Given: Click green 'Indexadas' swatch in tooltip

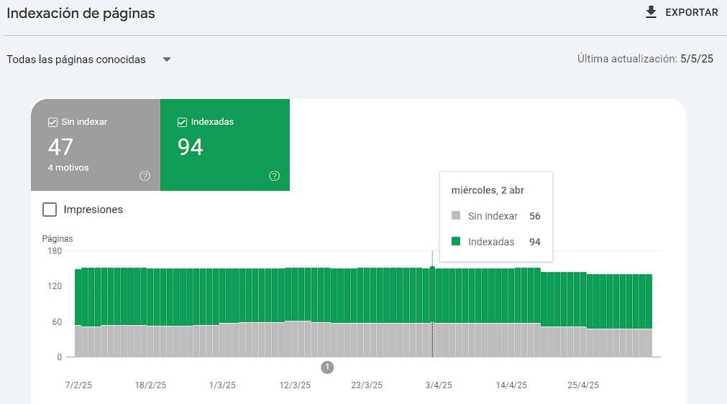Looking at the screenshot, I should click(x=456, y=242).
